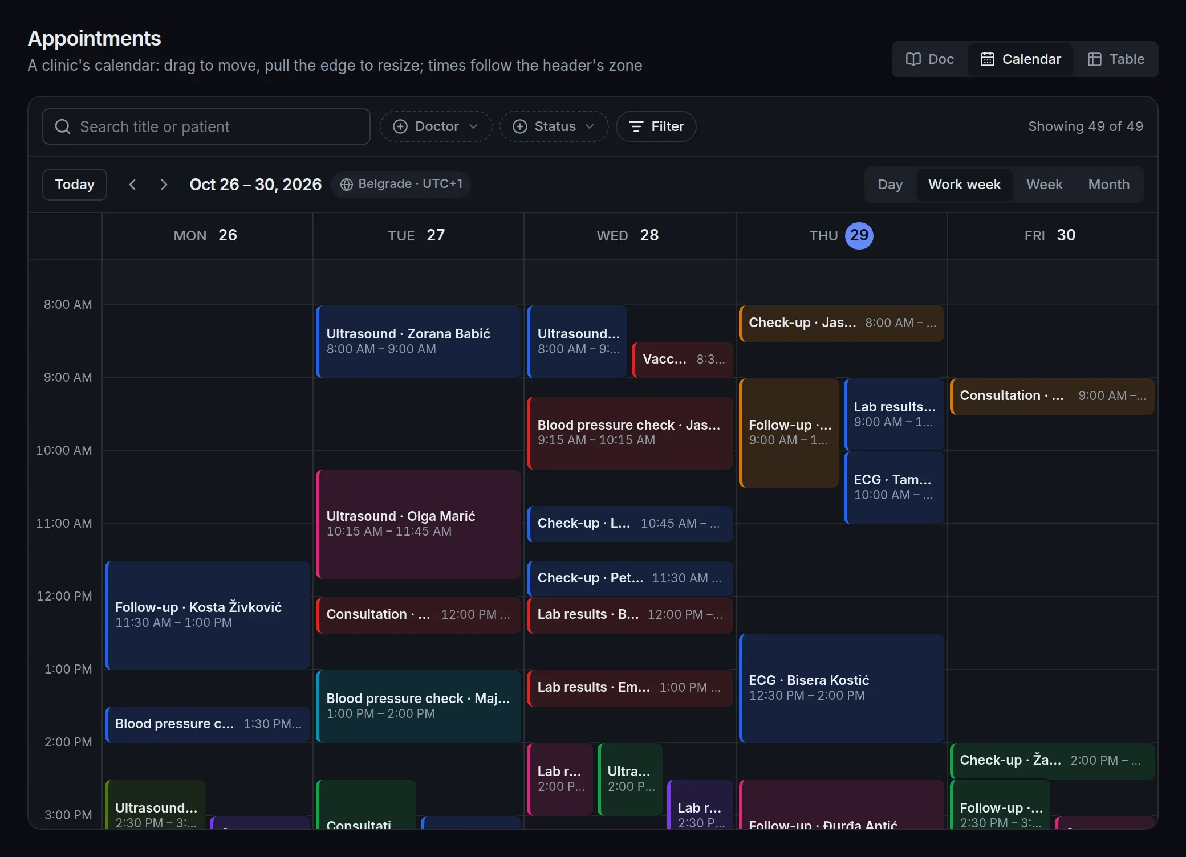Click the Oct 26 – 30, 2026 date range
Image resolution: width=1186 pixels, height=857 pixels.
[255, 185]
